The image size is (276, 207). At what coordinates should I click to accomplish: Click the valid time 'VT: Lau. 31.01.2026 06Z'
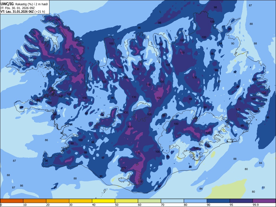point(17,12)
